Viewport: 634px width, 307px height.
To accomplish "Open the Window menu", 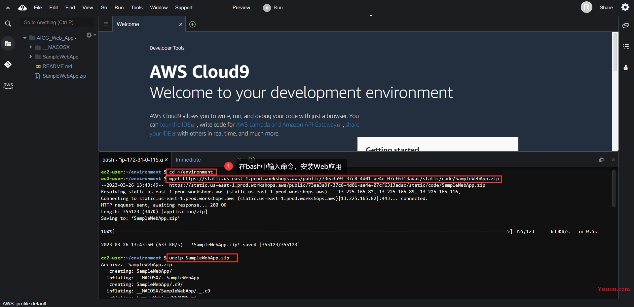I will (x=159, y=7).
